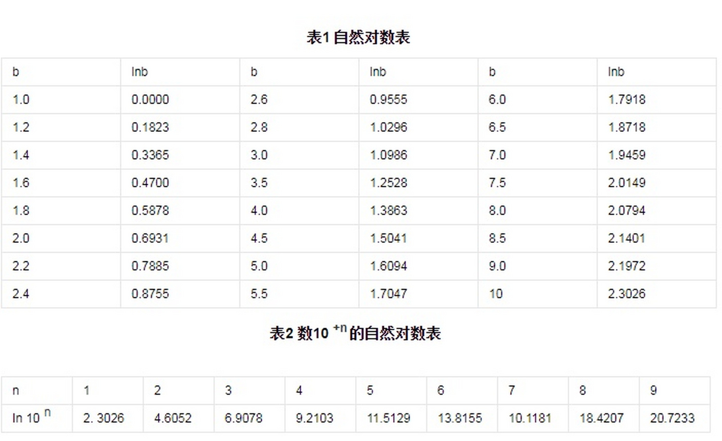Select the value 11.5129
This screenshot has width=722, height=441.
(389, 418)
